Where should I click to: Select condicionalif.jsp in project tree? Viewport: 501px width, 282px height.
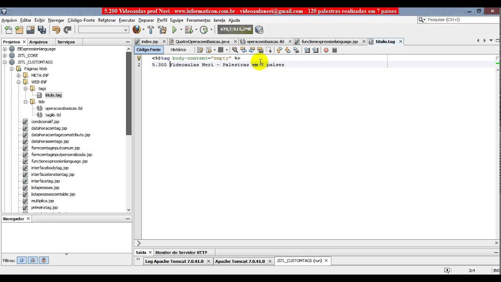(45, 122)
